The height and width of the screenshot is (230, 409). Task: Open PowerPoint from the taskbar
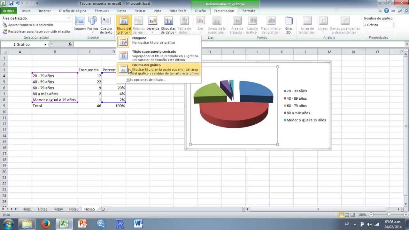coord(82,224)
